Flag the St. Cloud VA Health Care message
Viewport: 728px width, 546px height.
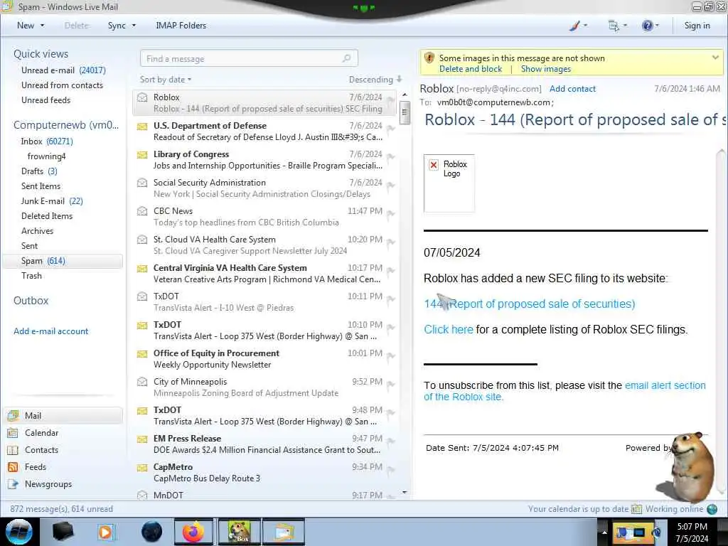coord(391,242)
